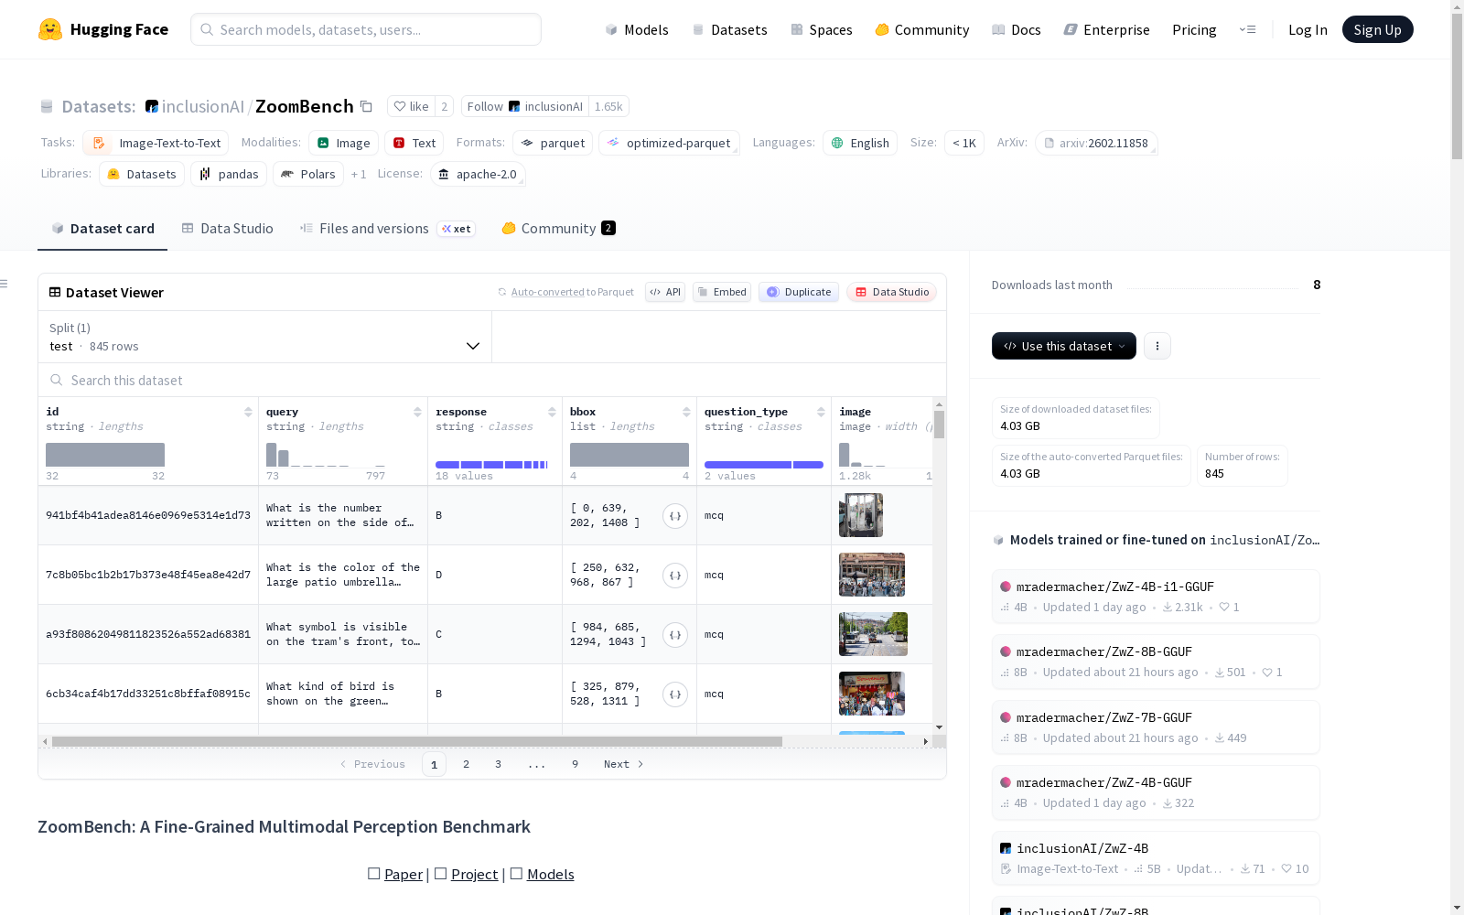Click the apache-2.0 license tag
The height and width of the screenshot is (915, 1464).
pyautogui.click(x=478, y=174)
